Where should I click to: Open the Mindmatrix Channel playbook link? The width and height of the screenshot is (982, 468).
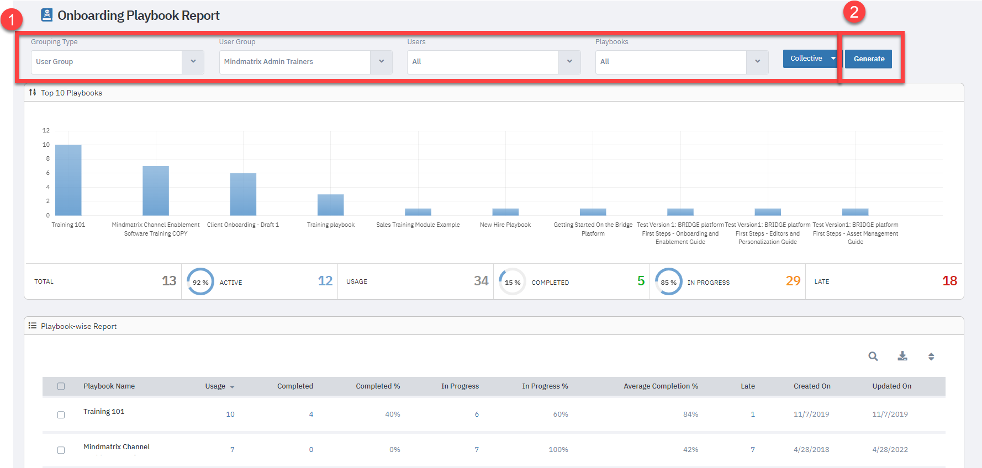(117, 447)
